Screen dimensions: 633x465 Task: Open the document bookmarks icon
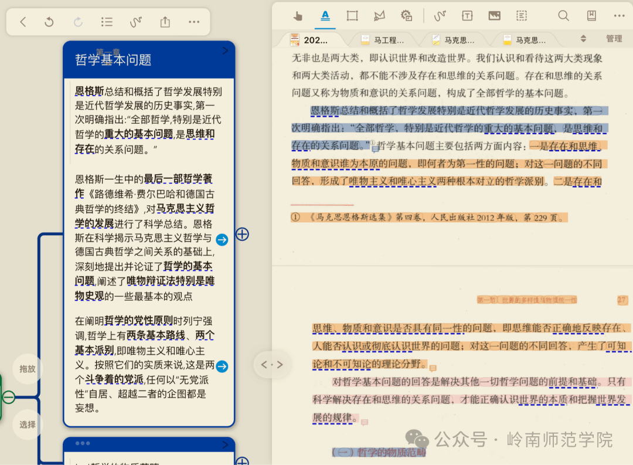591,16
